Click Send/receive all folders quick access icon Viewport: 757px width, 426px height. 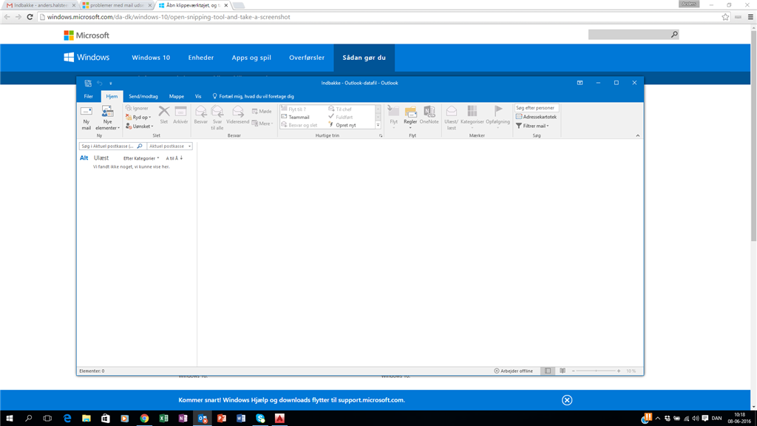coord(88,83)
